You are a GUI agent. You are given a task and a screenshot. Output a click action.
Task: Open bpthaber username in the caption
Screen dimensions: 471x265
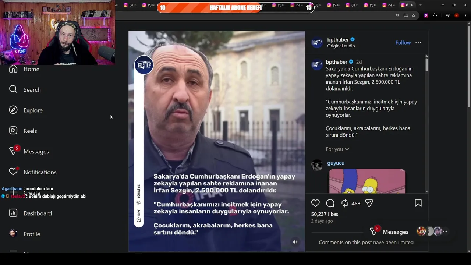click(x=336, y=62)
